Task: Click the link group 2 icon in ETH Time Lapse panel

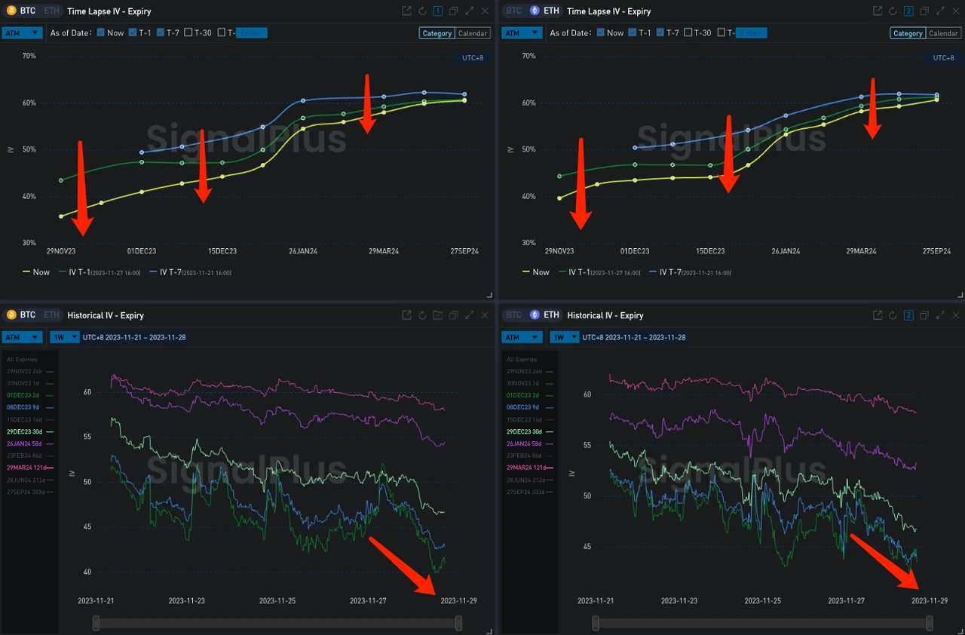Action: 908,11
